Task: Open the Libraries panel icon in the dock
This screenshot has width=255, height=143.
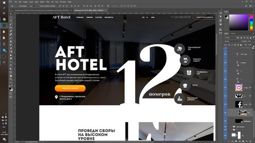Action: 220,29
